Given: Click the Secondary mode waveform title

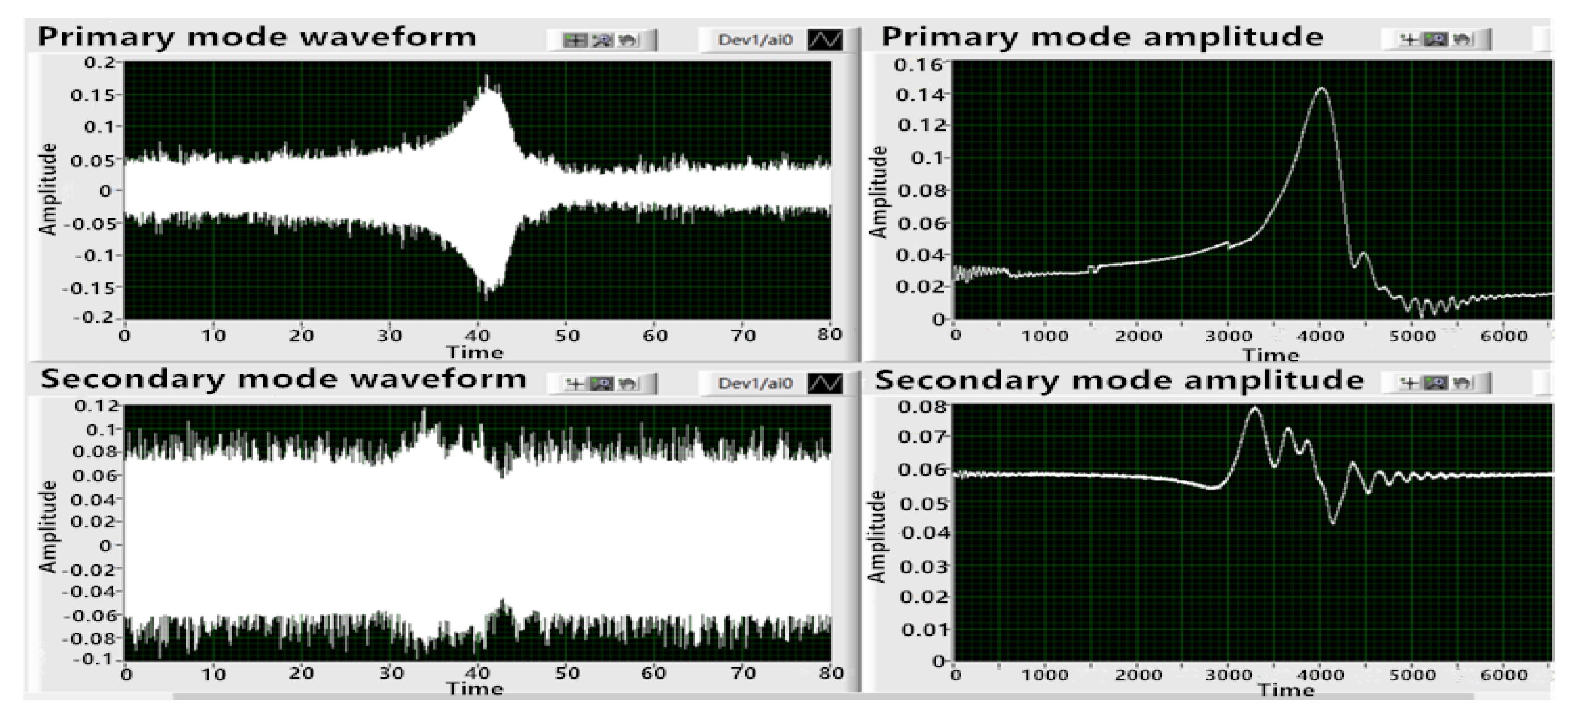Looking at the screenshot, I should [x=284, y=380].
